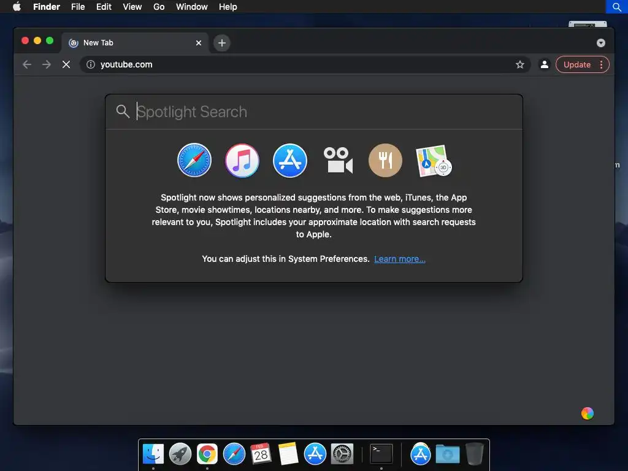Click the Spotlight Search text field

point(313,112)
